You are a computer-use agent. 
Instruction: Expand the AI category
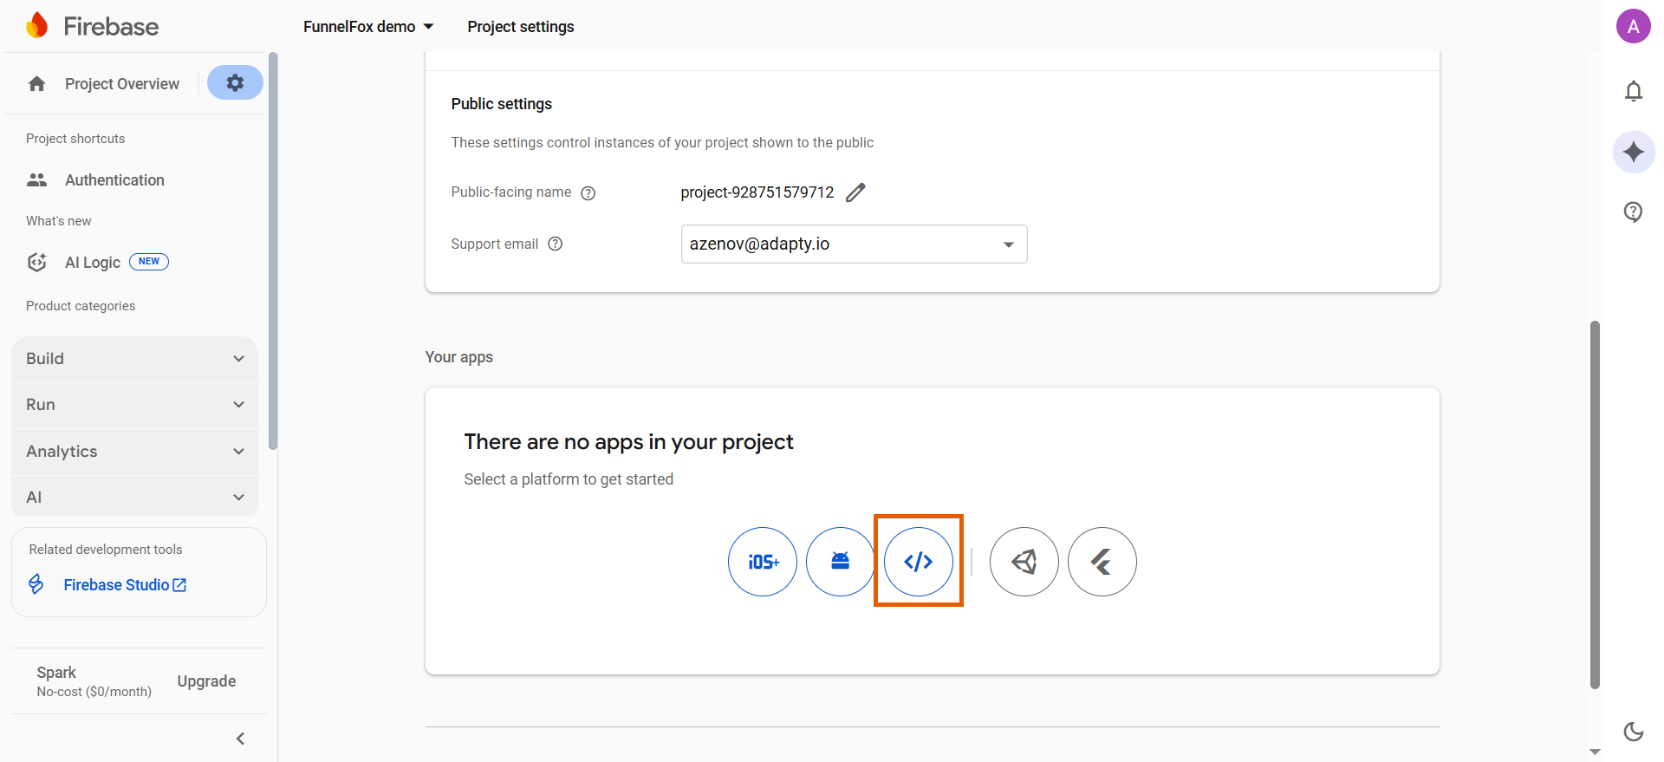pyautogui.click(x=134, y=498)
